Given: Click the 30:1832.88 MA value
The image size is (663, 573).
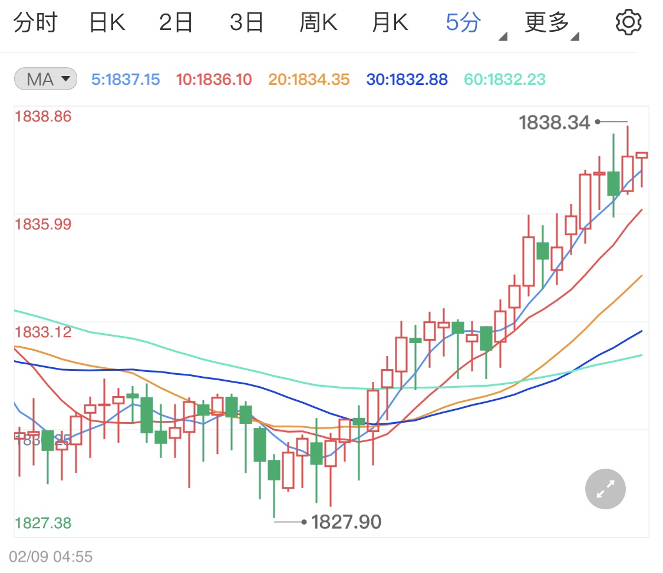Looking at the screenshot, I should 407,80.
